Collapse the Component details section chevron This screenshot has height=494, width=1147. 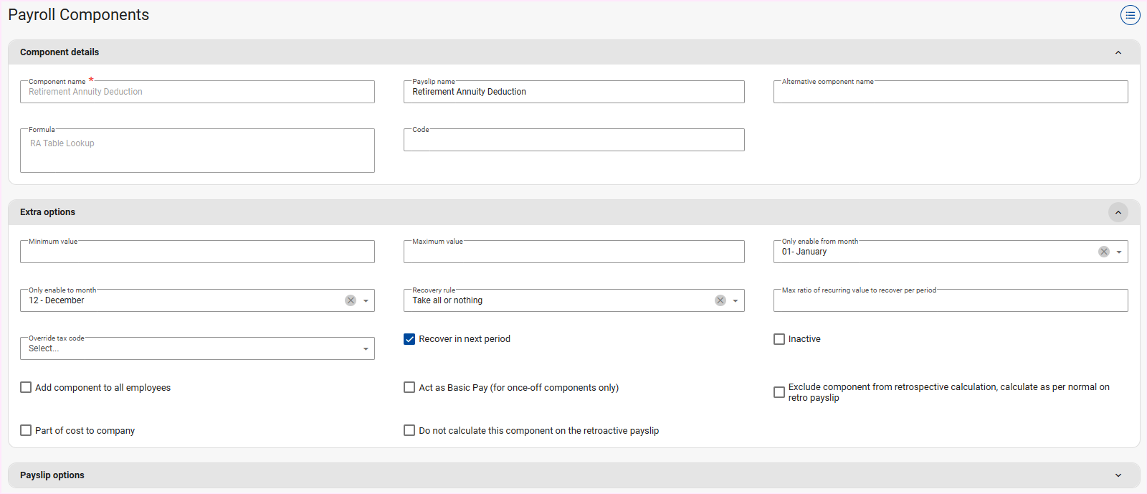pyautogui.click(x=1118, y=52)
